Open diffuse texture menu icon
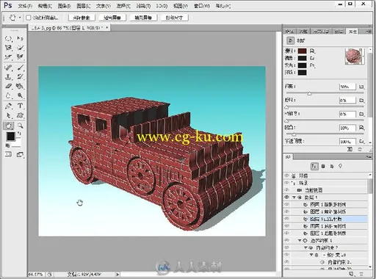The width and height of the screenshot is (376, 279). click(312, 51)
